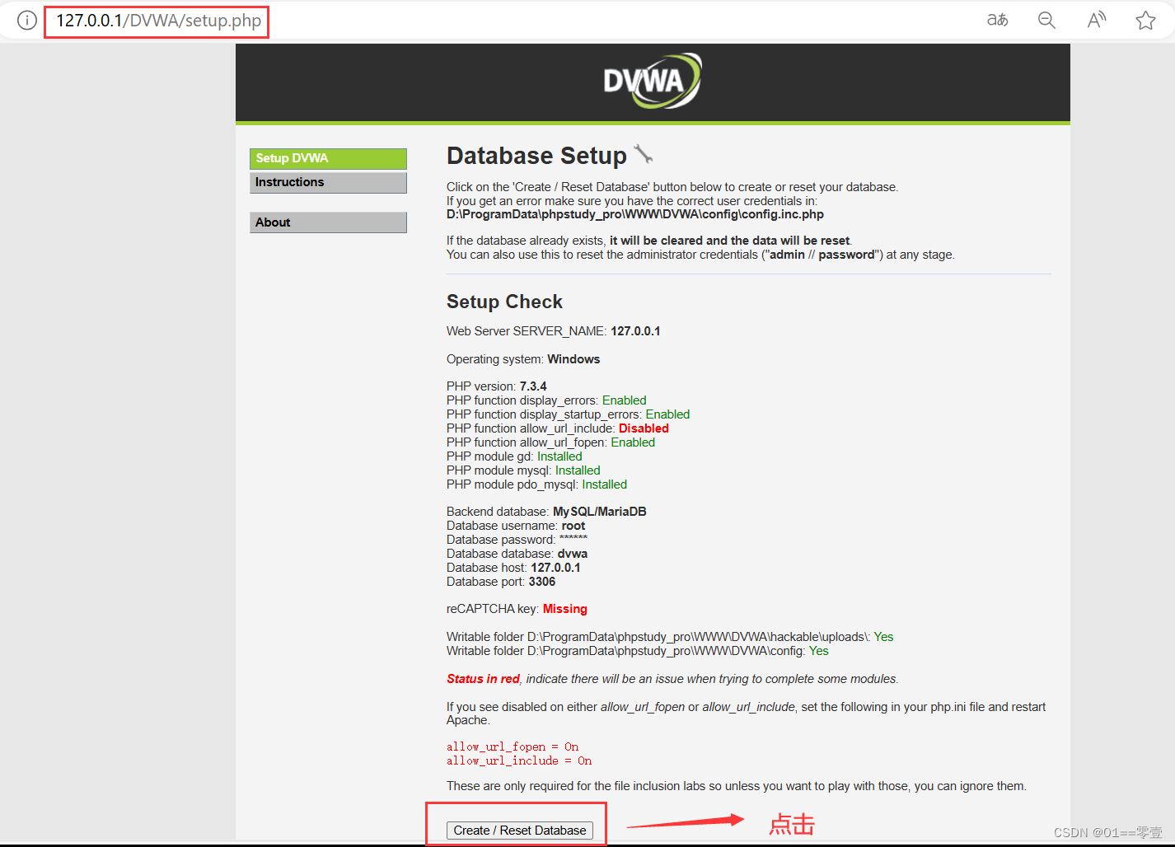Click the red 'Status in red' text

pyautogui.click(x=483, y=679)
